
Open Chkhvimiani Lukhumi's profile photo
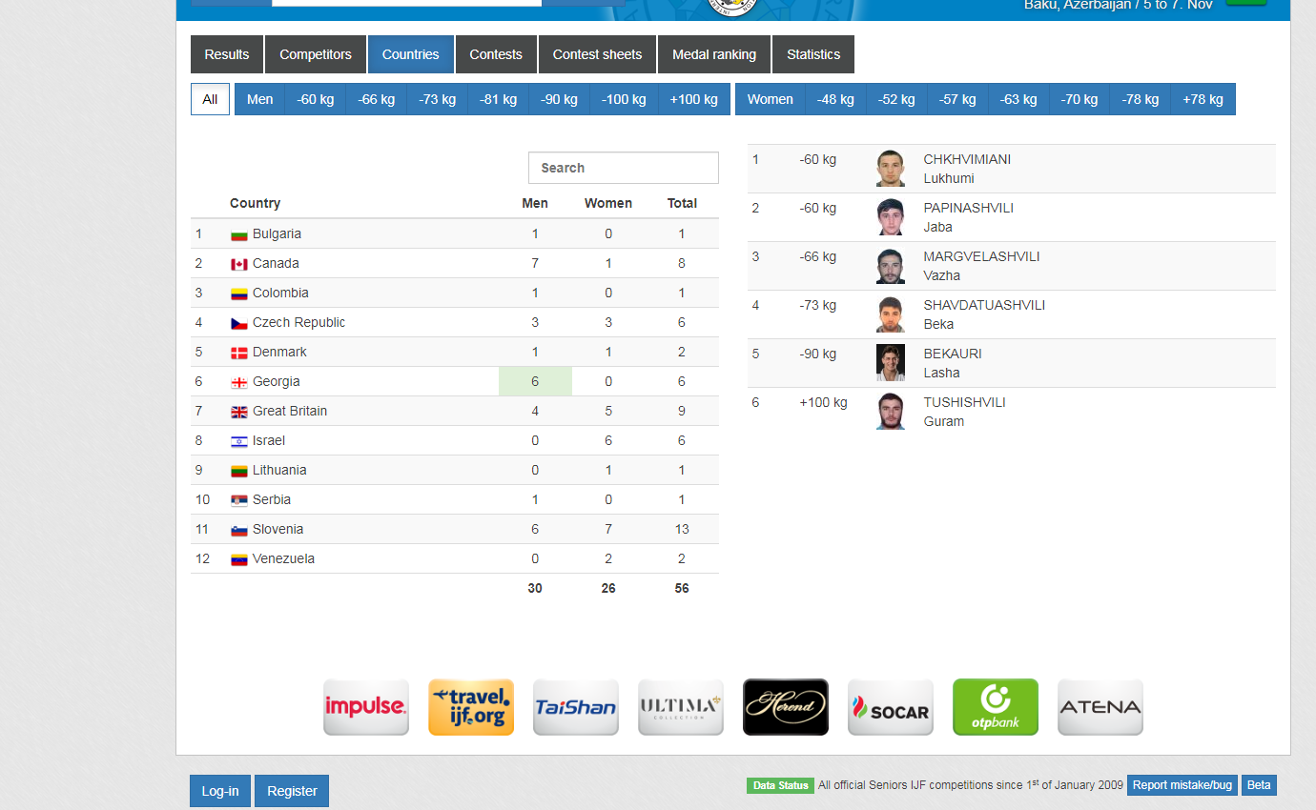891,169
